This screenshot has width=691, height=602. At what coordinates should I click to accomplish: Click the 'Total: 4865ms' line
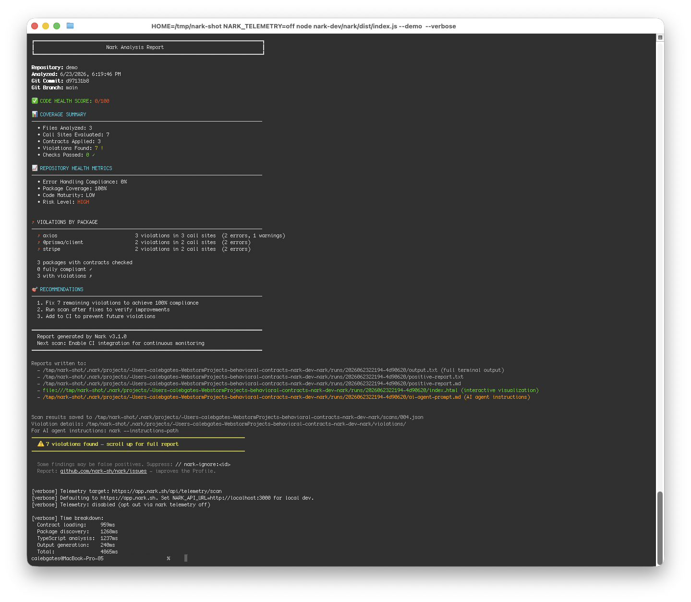77,552
